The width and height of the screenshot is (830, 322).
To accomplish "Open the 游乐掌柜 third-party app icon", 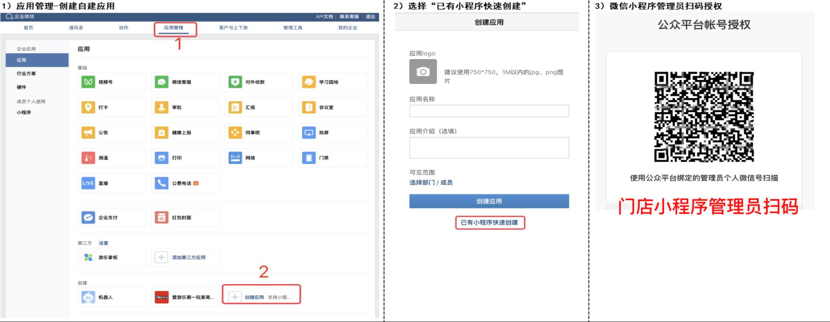I will tap(88, 257).
